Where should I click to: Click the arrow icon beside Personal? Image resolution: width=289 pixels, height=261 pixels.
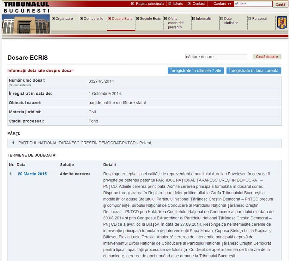click(250, 18)
